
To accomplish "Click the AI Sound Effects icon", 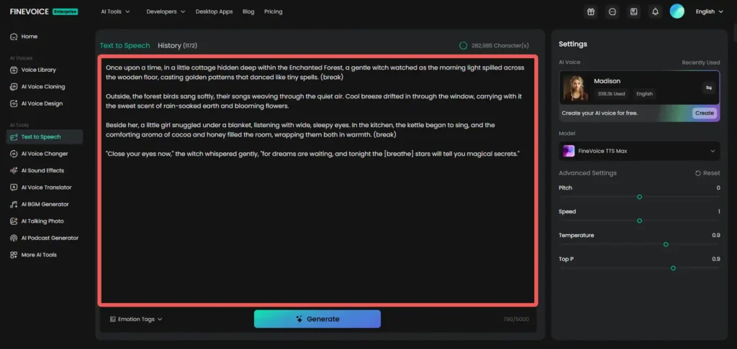I will coord(14,171).
